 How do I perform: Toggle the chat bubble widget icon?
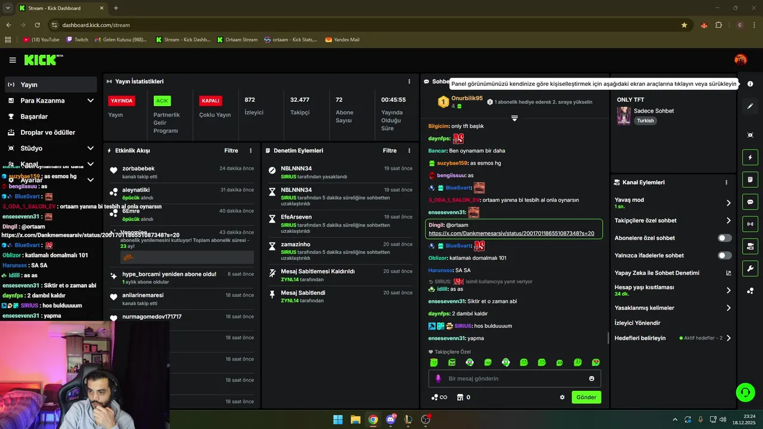click(x=750, y=202)
